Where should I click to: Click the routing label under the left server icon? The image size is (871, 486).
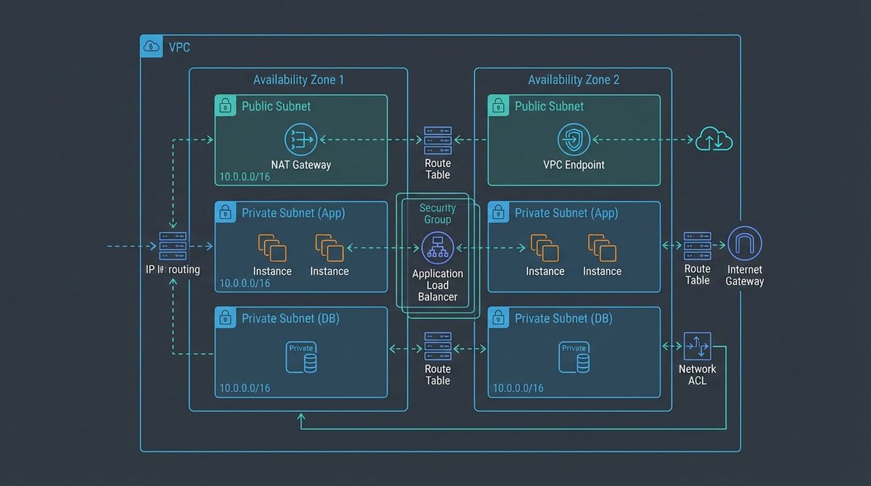pyautogui.click(x=173, y=270)
